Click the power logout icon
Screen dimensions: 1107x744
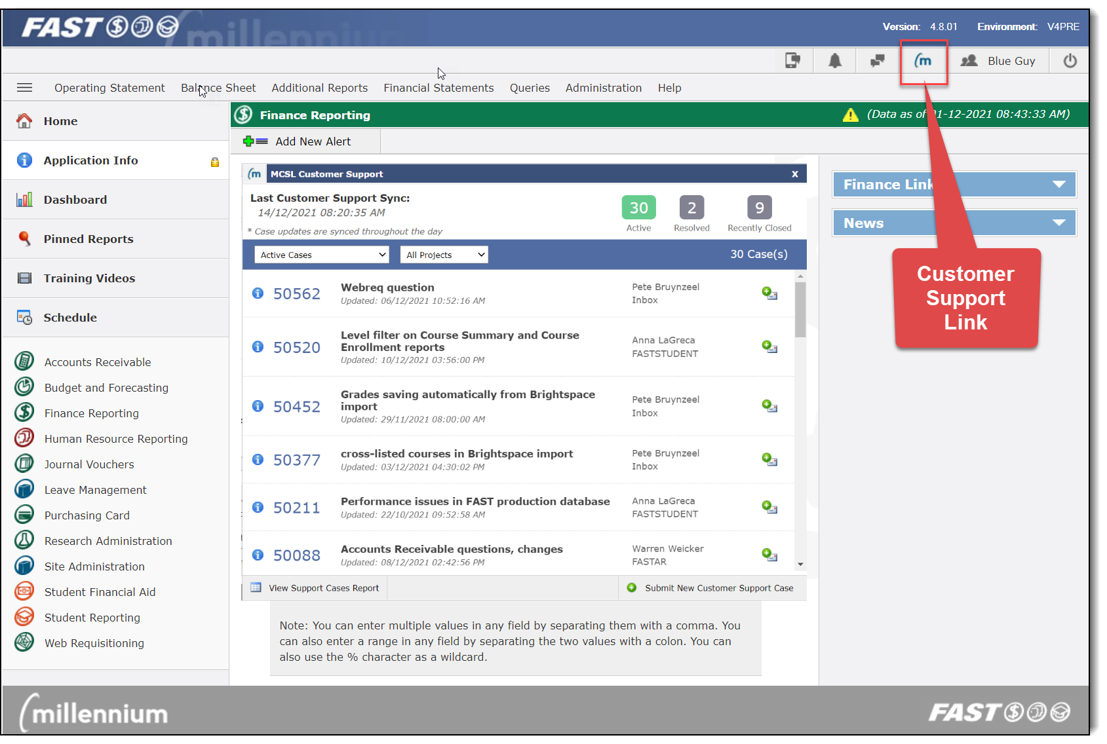1070,61
